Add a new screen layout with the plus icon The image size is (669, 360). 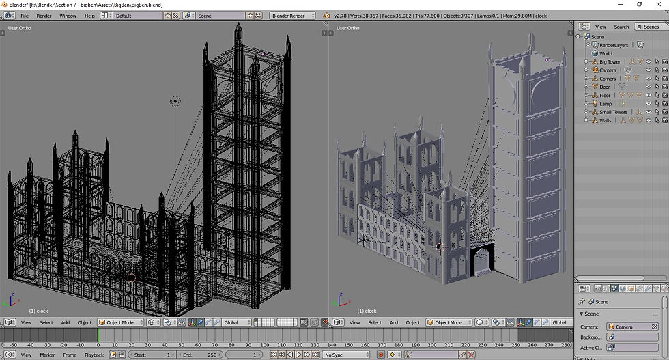point(168,16)
